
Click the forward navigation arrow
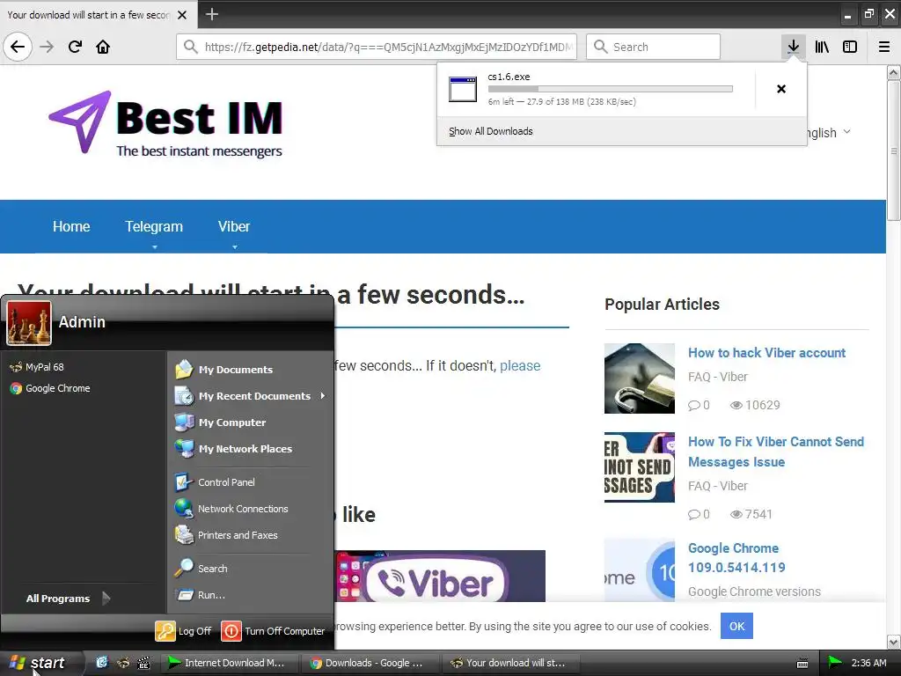[x=47, y=47]
